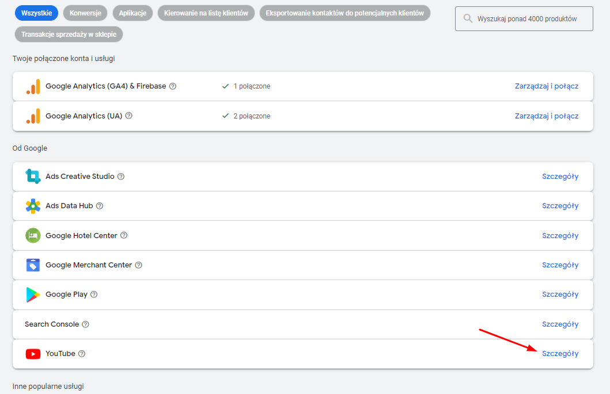The width and height of the screenshot is (610, 394).
Task: Open help icon next to GA4 & Firebase
Action: point(173,86)
